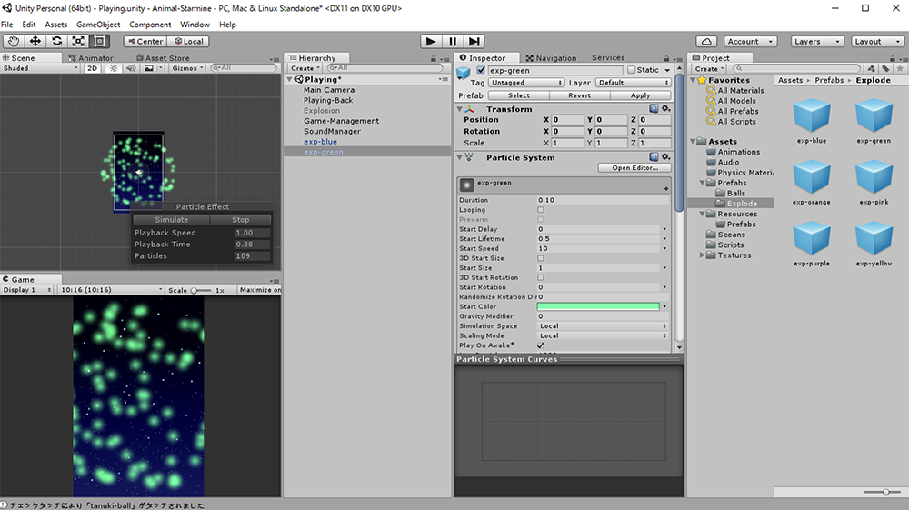The height and width of the screenshot is (510, 909).
Task: Disable Play On Awake checkbox
Action: (x=541, y=345)
